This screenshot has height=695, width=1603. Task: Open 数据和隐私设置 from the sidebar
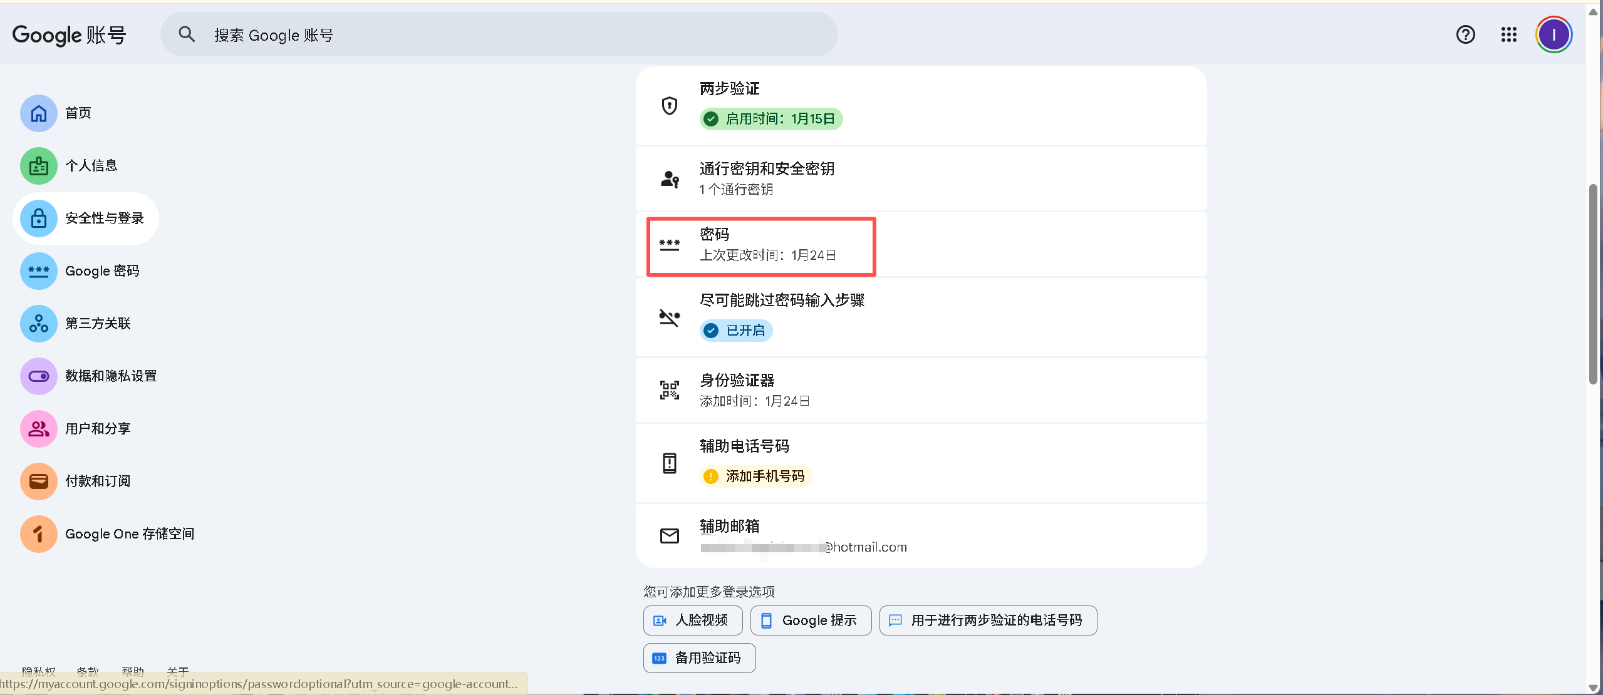(111, 376)
